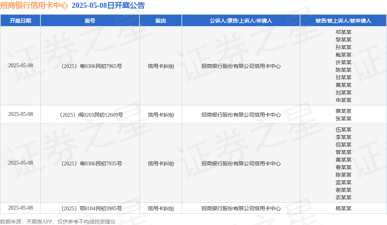
Task: Click defendant name '李某某'
Action: (343, 137)
